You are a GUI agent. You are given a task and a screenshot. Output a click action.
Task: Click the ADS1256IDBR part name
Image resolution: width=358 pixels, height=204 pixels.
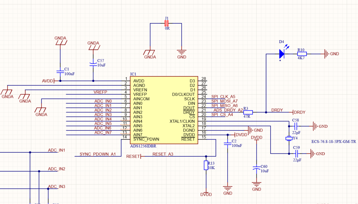143,146
